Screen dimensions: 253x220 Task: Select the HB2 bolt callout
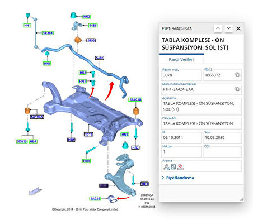point(135,147)
